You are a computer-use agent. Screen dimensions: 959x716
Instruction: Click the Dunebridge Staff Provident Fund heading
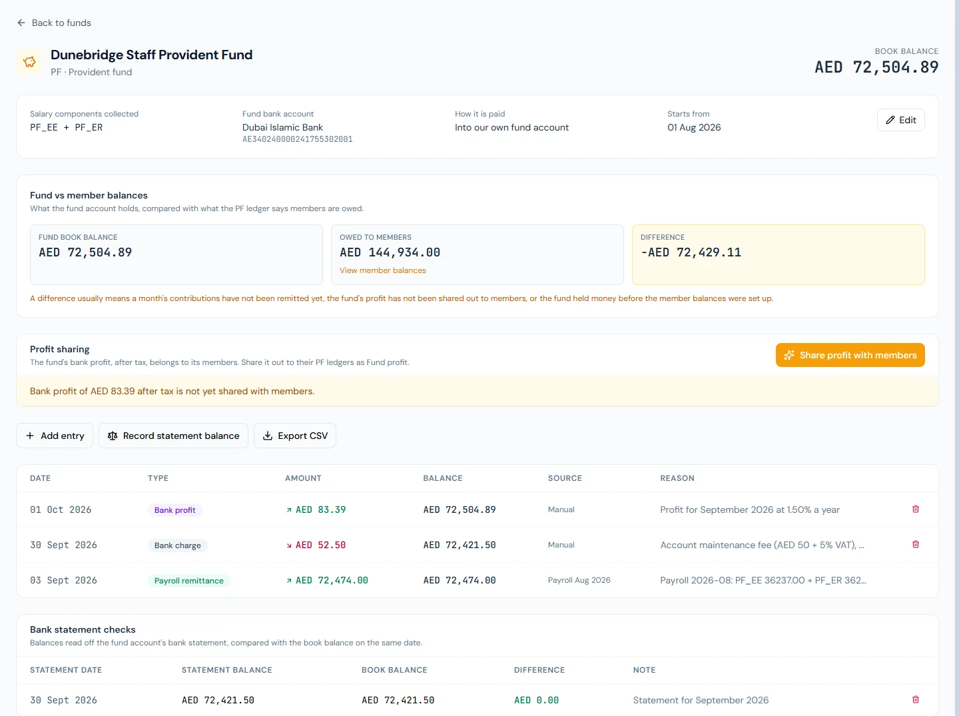pos(152,55)
